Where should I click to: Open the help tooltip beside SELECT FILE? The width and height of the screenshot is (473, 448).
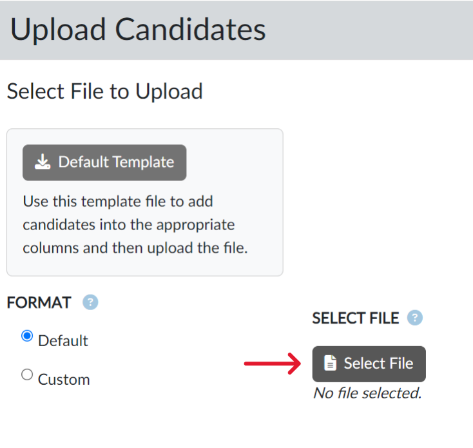416,318
